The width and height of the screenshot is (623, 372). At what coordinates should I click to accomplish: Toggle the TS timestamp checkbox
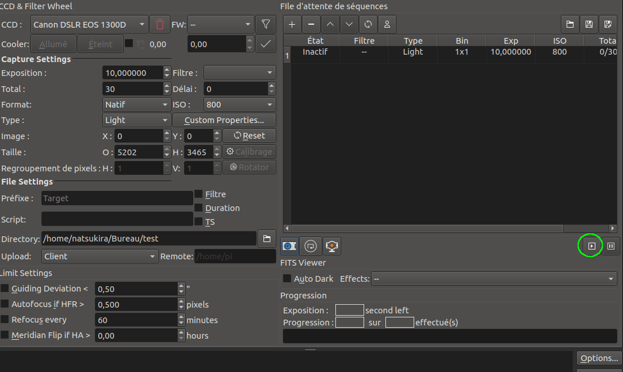coord(198,221)
